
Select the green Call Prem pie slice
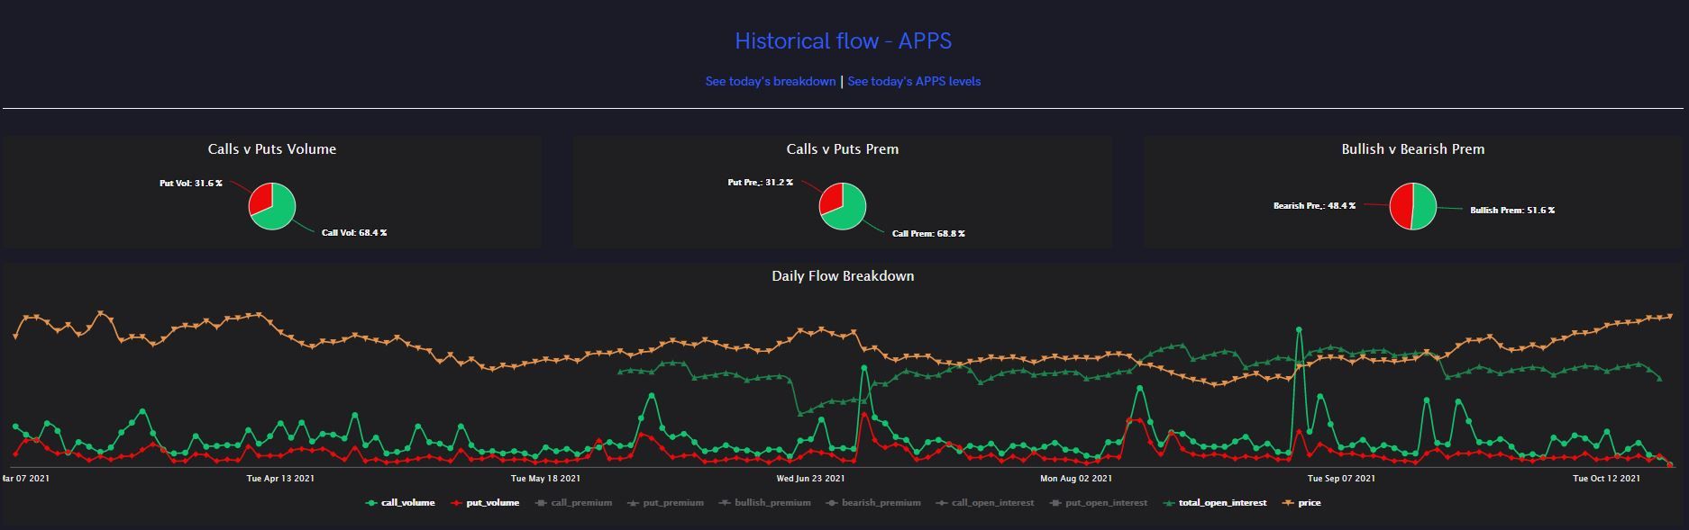point(849,212)
